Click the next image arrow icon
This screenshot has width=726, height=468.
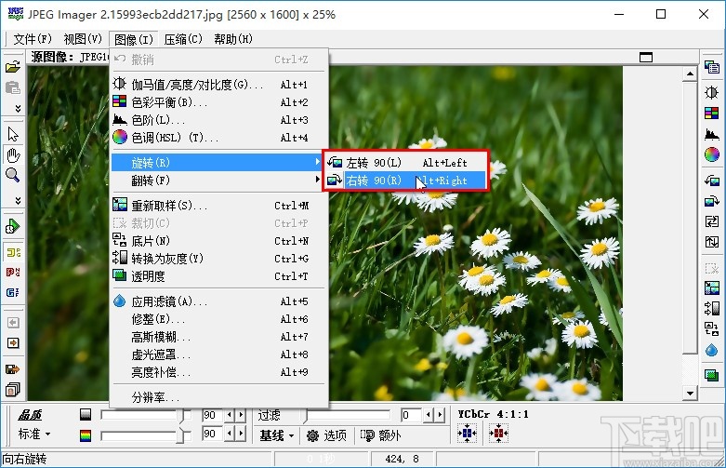point(13,343)
